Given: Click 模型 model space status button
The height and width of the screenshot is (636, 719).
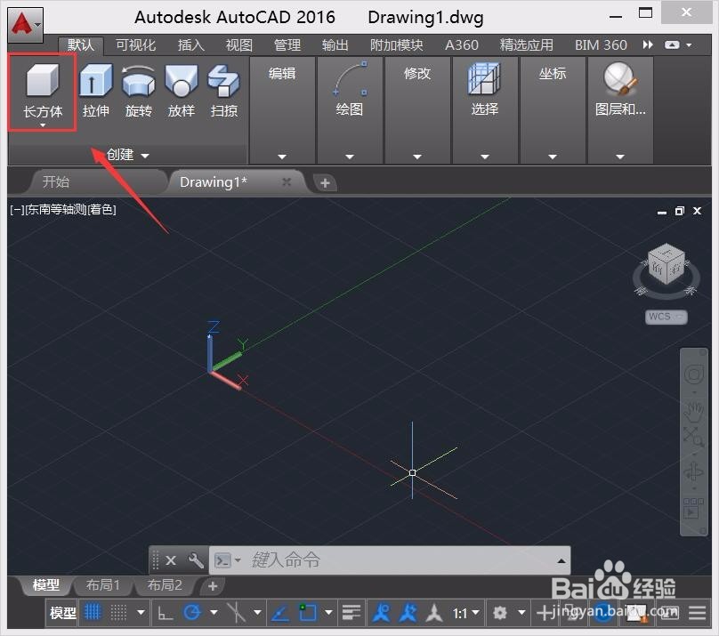Looking at the screenshot, I should (62, 613).
